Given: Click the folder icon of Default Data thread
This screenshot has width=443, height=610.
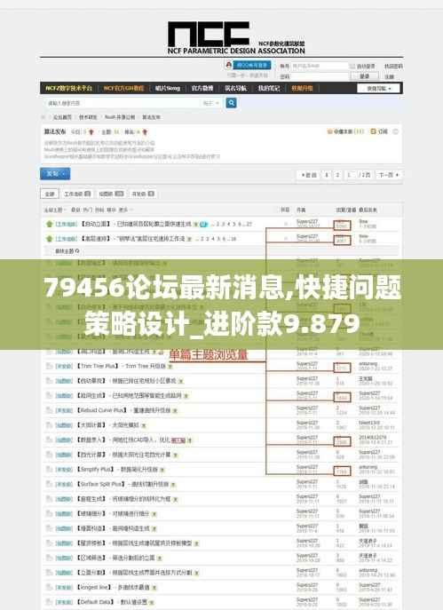Looking at the screenshot, I should click(x=49, y=602).
